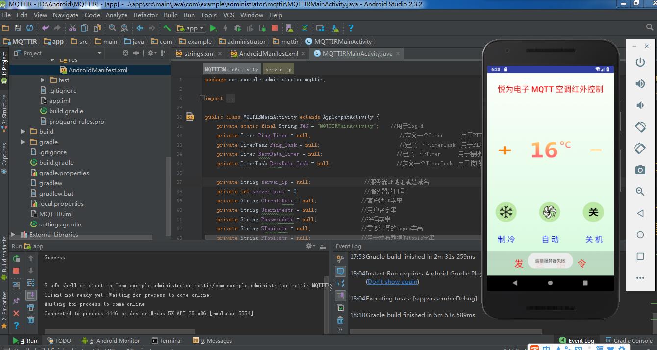This screenshot has height=350, width=657.
Task: Tap the plus temperature button
Action: click(x=505, y=150)
